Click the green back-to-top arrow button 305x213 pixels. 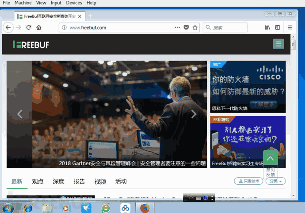(270, 158)
